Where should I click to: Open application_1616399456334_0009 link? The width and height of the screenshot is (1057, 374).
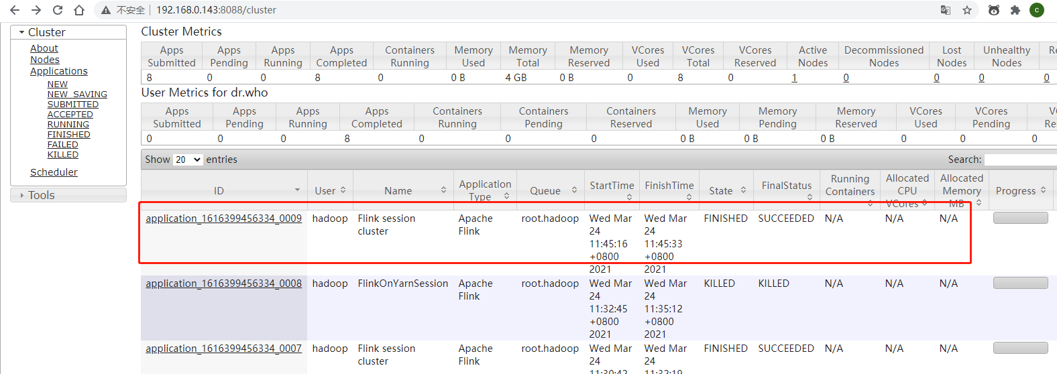pos(223,219)
